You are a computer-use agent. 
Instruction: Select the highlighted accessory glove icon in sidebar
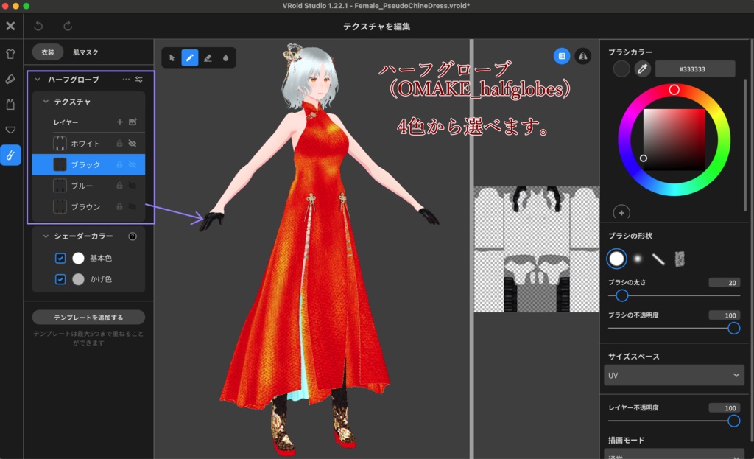pyautogui.click(x=10, y=155)
